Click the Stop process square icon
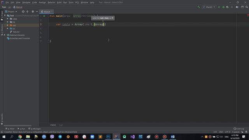The image size is (249, 140). click(x=232, y=7)
